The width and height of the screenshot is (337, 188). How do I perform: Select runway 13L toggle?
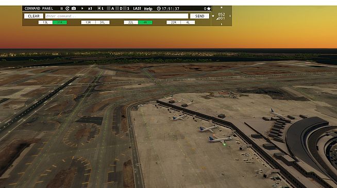[45, 22]
